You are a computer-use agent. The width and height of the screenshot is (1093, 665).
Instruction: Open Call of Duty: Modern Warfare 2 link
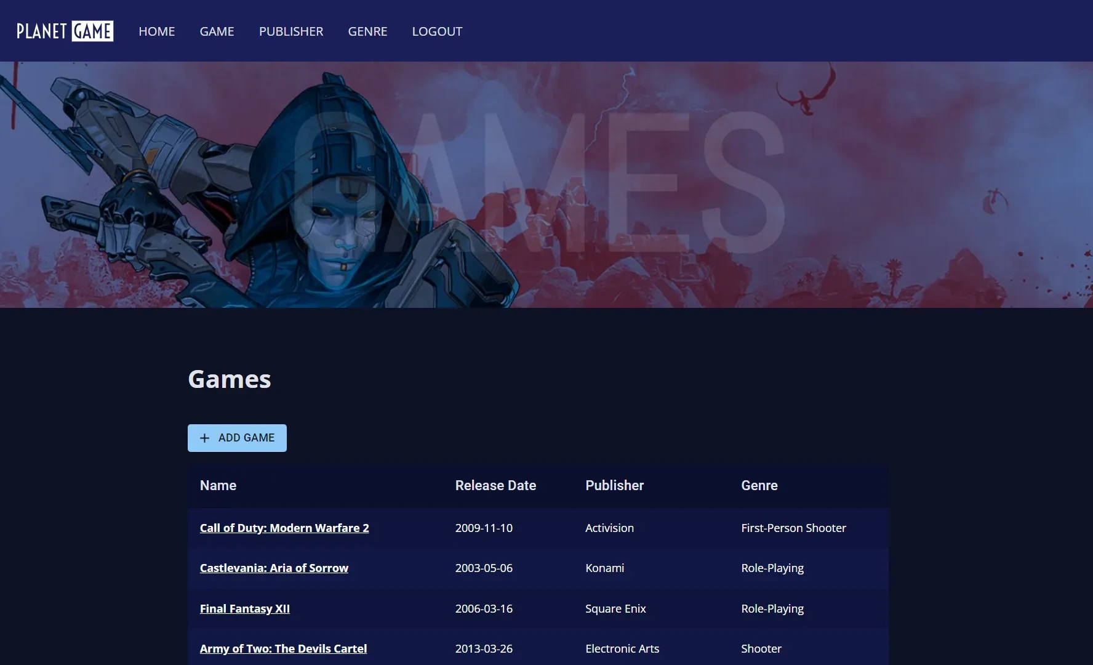click(284, 528)
